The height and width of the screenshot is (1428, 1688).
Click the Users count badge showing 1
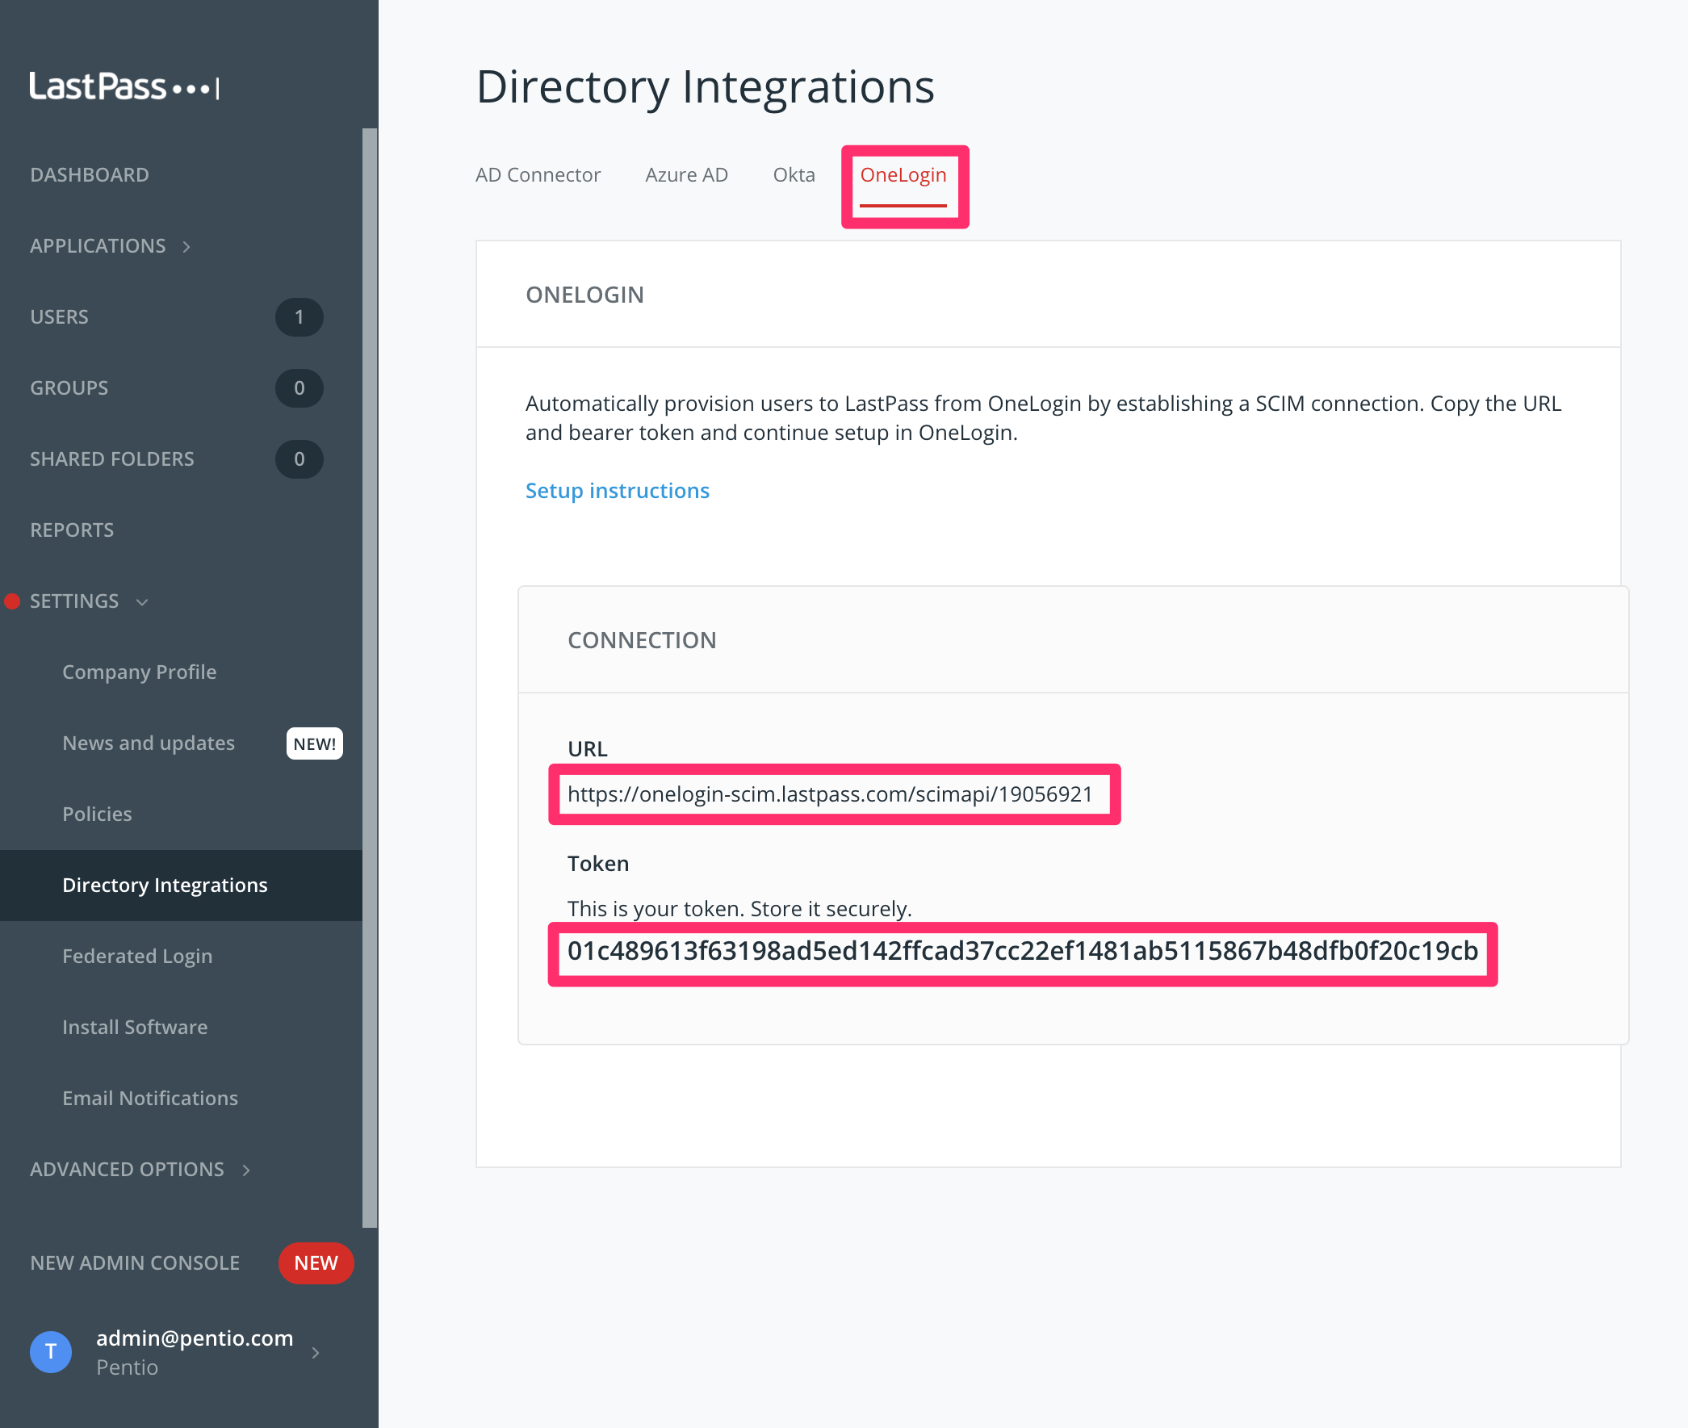(299, 317)
